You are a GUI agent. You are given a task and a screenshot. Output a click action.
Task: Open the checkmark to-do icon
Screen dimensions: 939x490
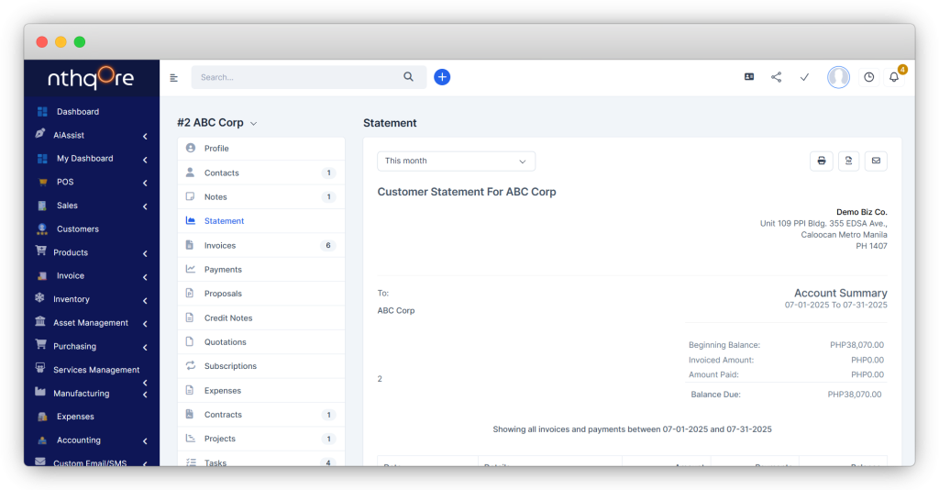(804, 77)
